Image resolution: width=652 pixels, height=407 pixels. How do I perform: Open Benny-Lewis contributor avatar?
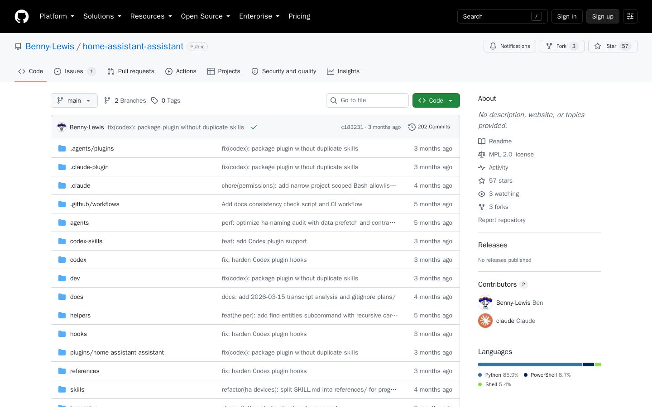coord(485,303)
